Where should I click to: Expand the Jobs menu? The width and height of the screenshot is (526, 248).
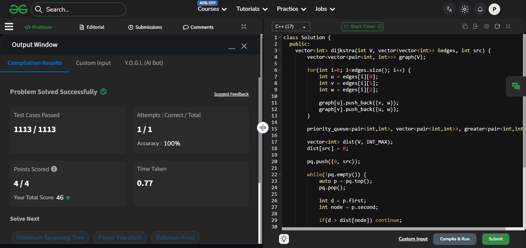pos(325,9)
